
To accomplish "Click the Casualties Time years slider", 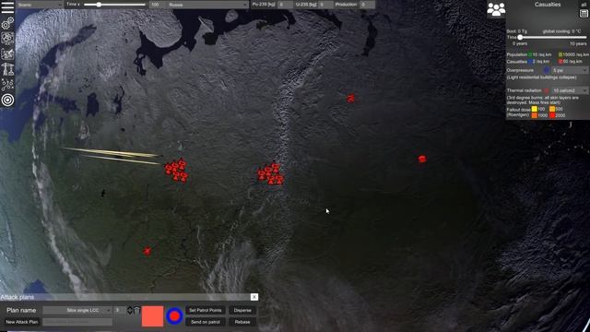I will click(x=552, y=37).
